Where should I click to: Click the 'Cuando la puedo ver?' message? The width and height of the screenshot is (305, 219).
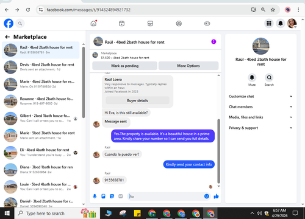click(122, 155)
